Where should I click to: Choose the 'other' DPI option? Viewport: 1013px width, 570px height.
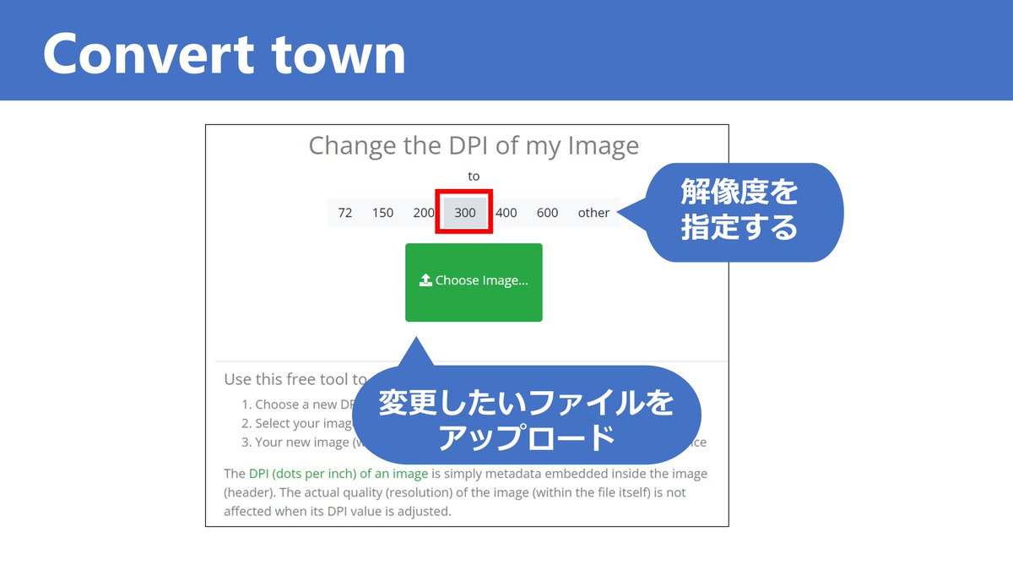pos(593,213)
